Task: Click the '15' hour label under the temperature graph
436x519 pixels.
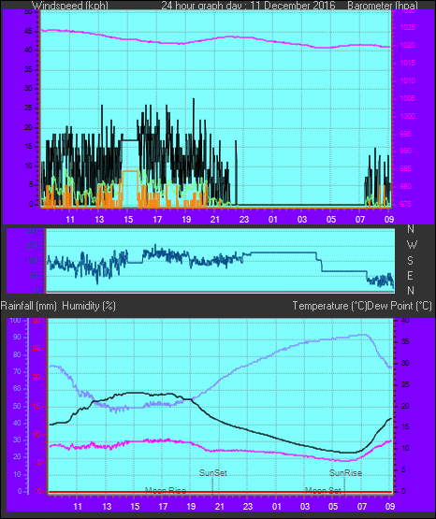Action: pos(135,507)
